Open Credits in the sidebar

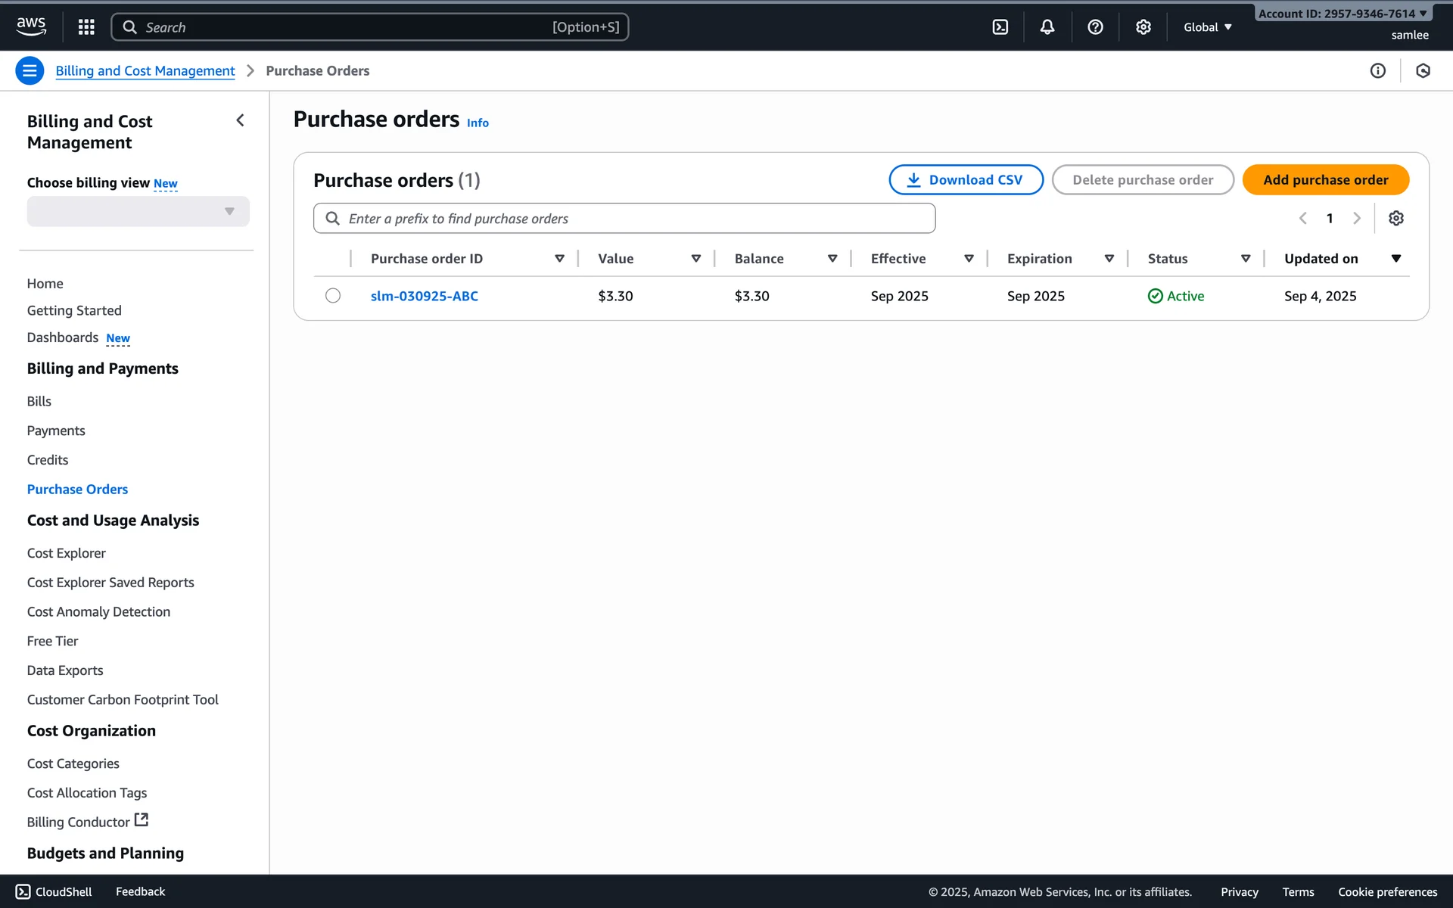coord(48,460)
